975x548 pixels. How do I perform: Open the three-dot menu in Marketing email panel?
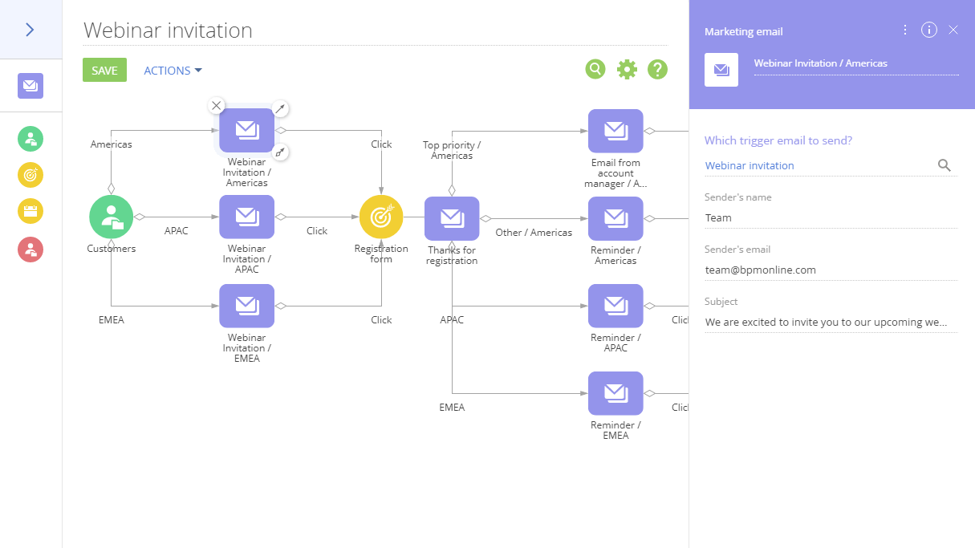click(x=905, y=30)
